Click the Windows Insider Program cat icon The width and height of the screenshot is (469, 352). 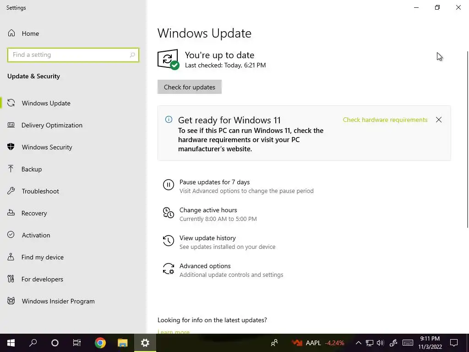11,301
